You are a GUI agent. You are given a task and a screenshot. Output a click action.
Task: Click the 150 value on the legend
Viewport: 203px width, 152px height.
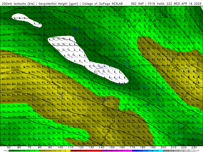point(112,147)
